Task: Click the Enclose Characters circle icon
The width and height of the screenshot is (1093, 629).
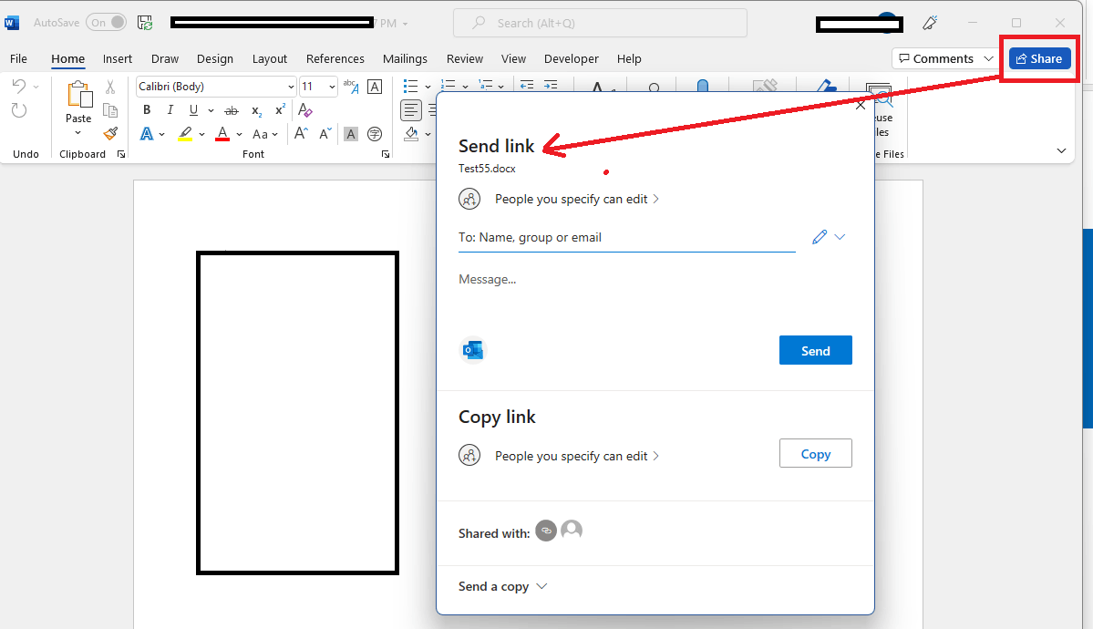Action: pos(375,134)
